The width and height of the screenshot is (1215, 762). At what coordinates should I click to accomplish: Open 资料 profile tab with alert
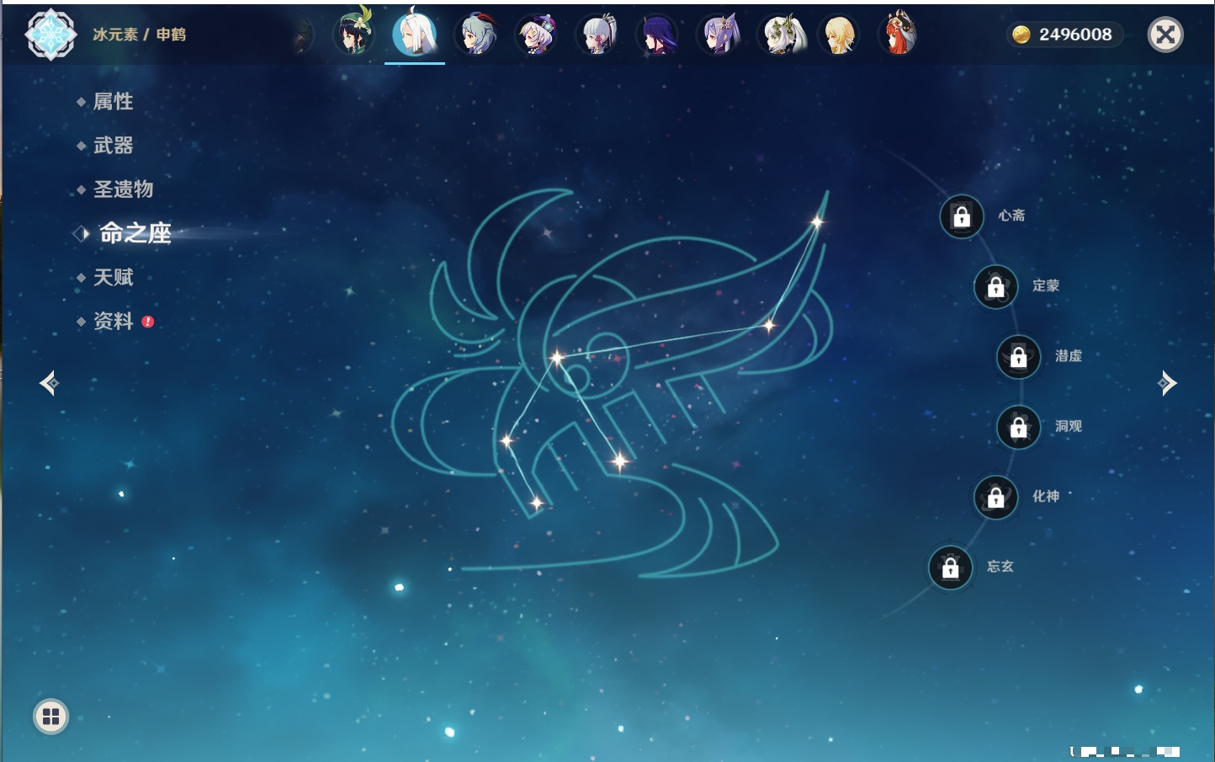click(113, 321)
